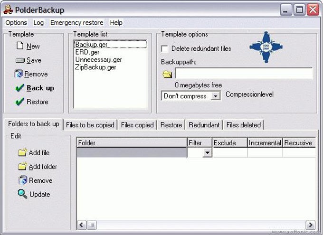Click the green checkmark beside Restore
The height and width of the screenshot is (235, 323).
20,102
